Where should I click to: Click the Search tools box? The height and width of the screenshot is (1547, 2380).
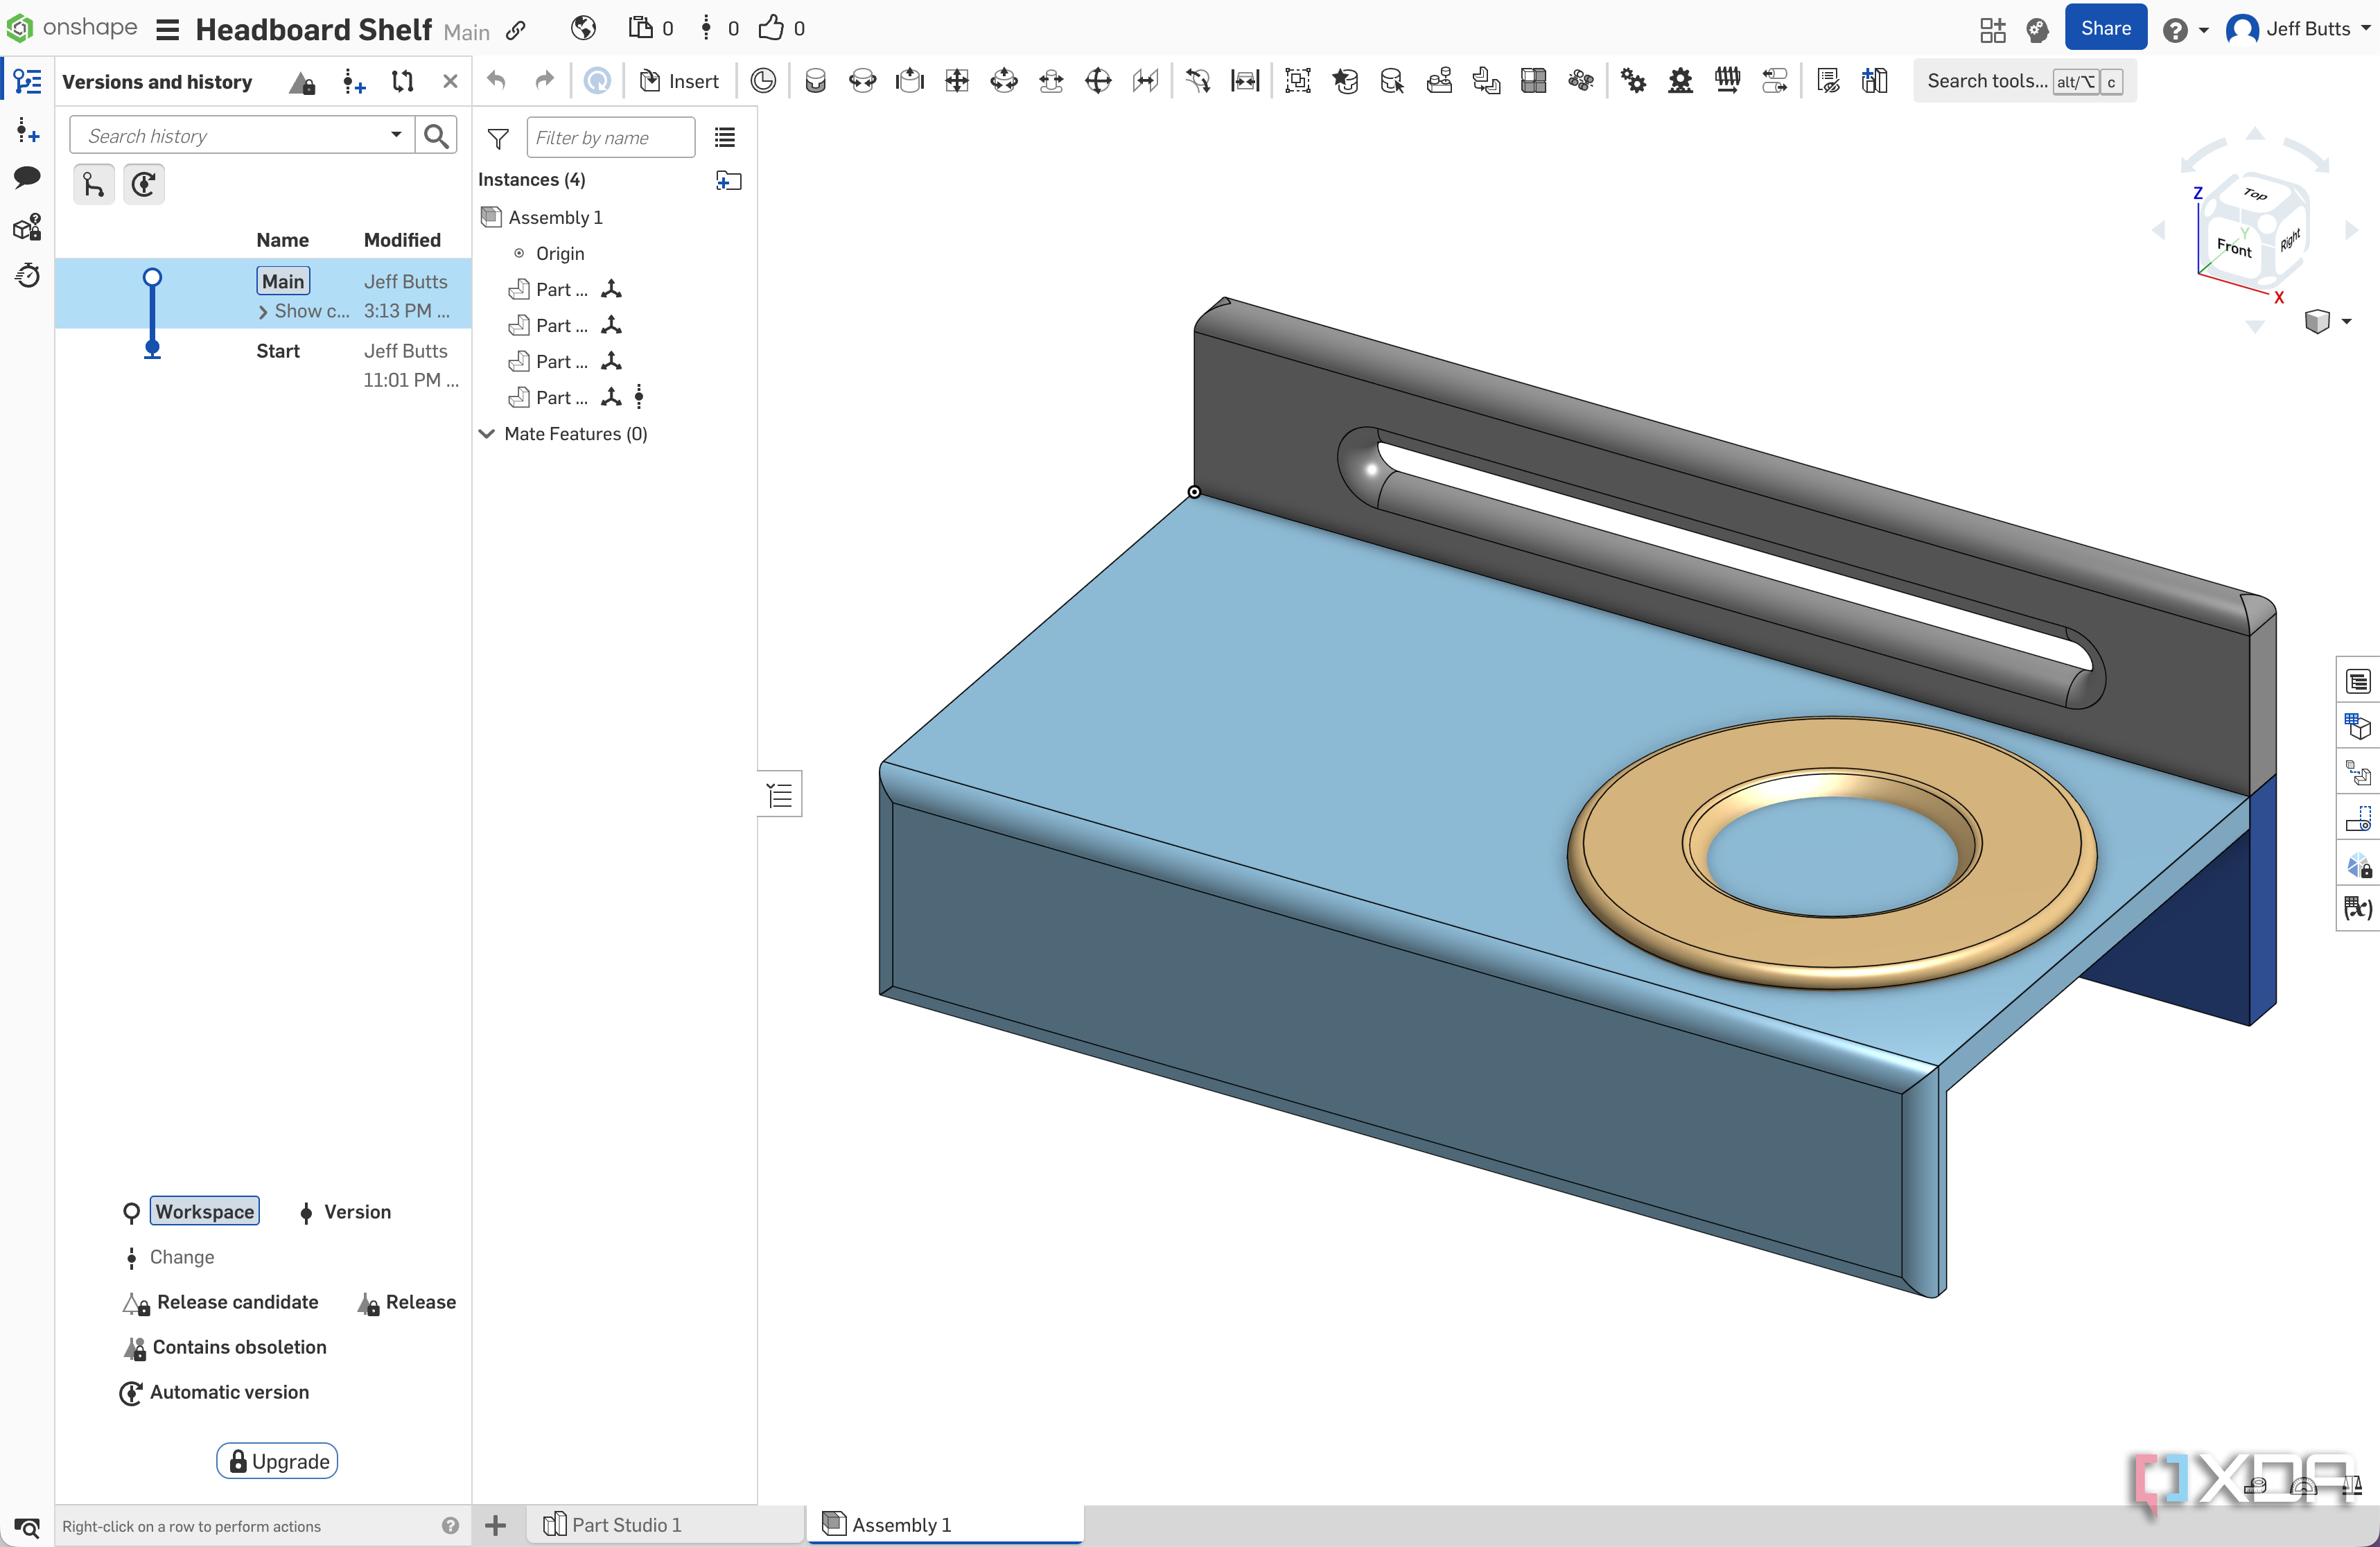(x=2025, y=81)
